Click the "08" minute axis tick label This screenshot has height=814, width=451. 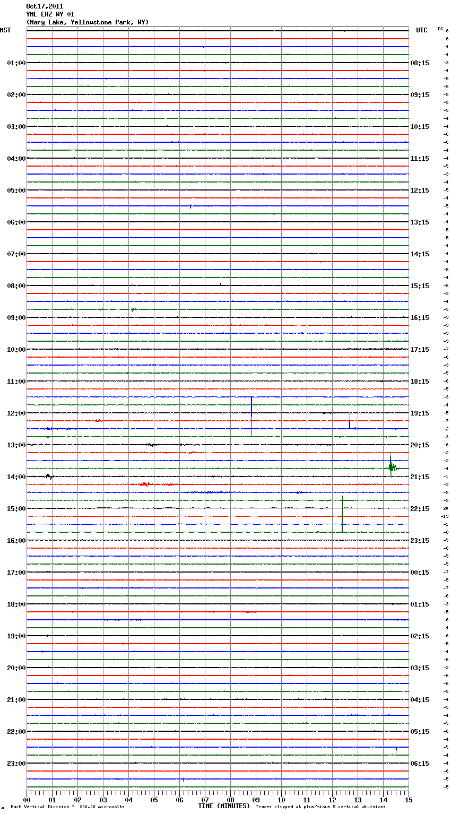[x=230, y=800]
